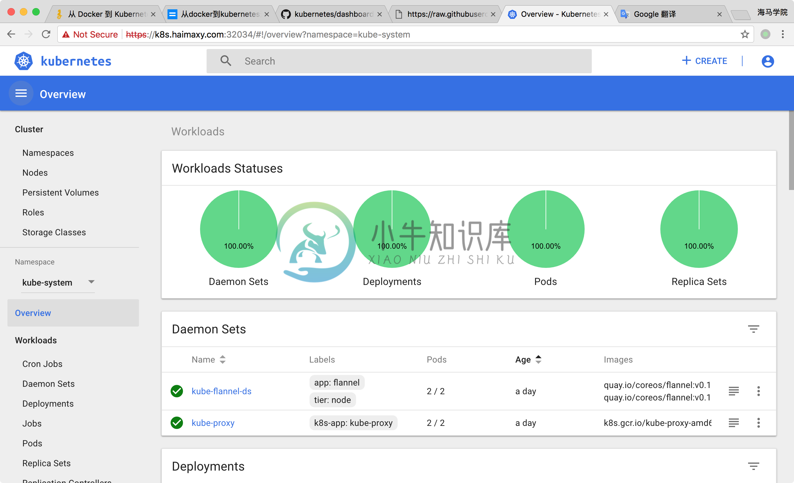The width and height of the screenshot is (794, 483).
Task: View logs for kube-proxy
Action: pos(734,423)
